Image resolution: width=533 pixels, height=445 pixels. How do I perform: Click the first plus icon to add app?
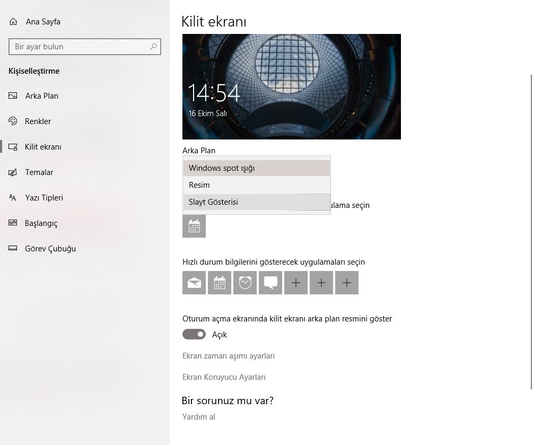pyautogui.click(x=295, y=282)
